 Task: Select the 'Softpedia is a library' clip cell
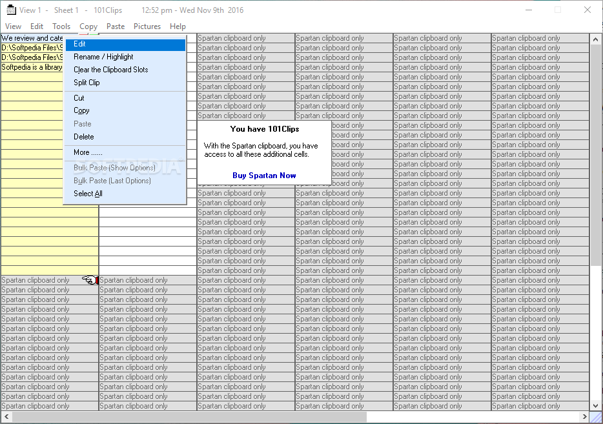[x=32, y=67]
